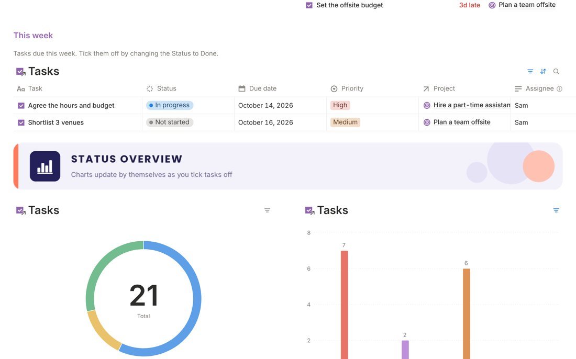Image resolution: width=576 pixels, height=359 pixels.
Task: Click the Status column spinner icon
Action: coord(150,88)
